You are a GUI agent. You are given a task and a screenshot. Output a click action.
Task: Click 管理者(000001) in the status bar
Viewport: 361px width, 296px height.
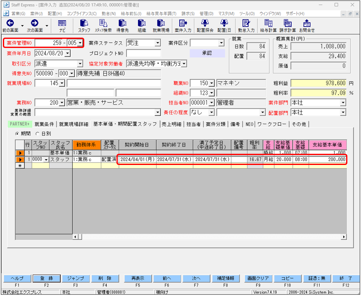(112, 292)
